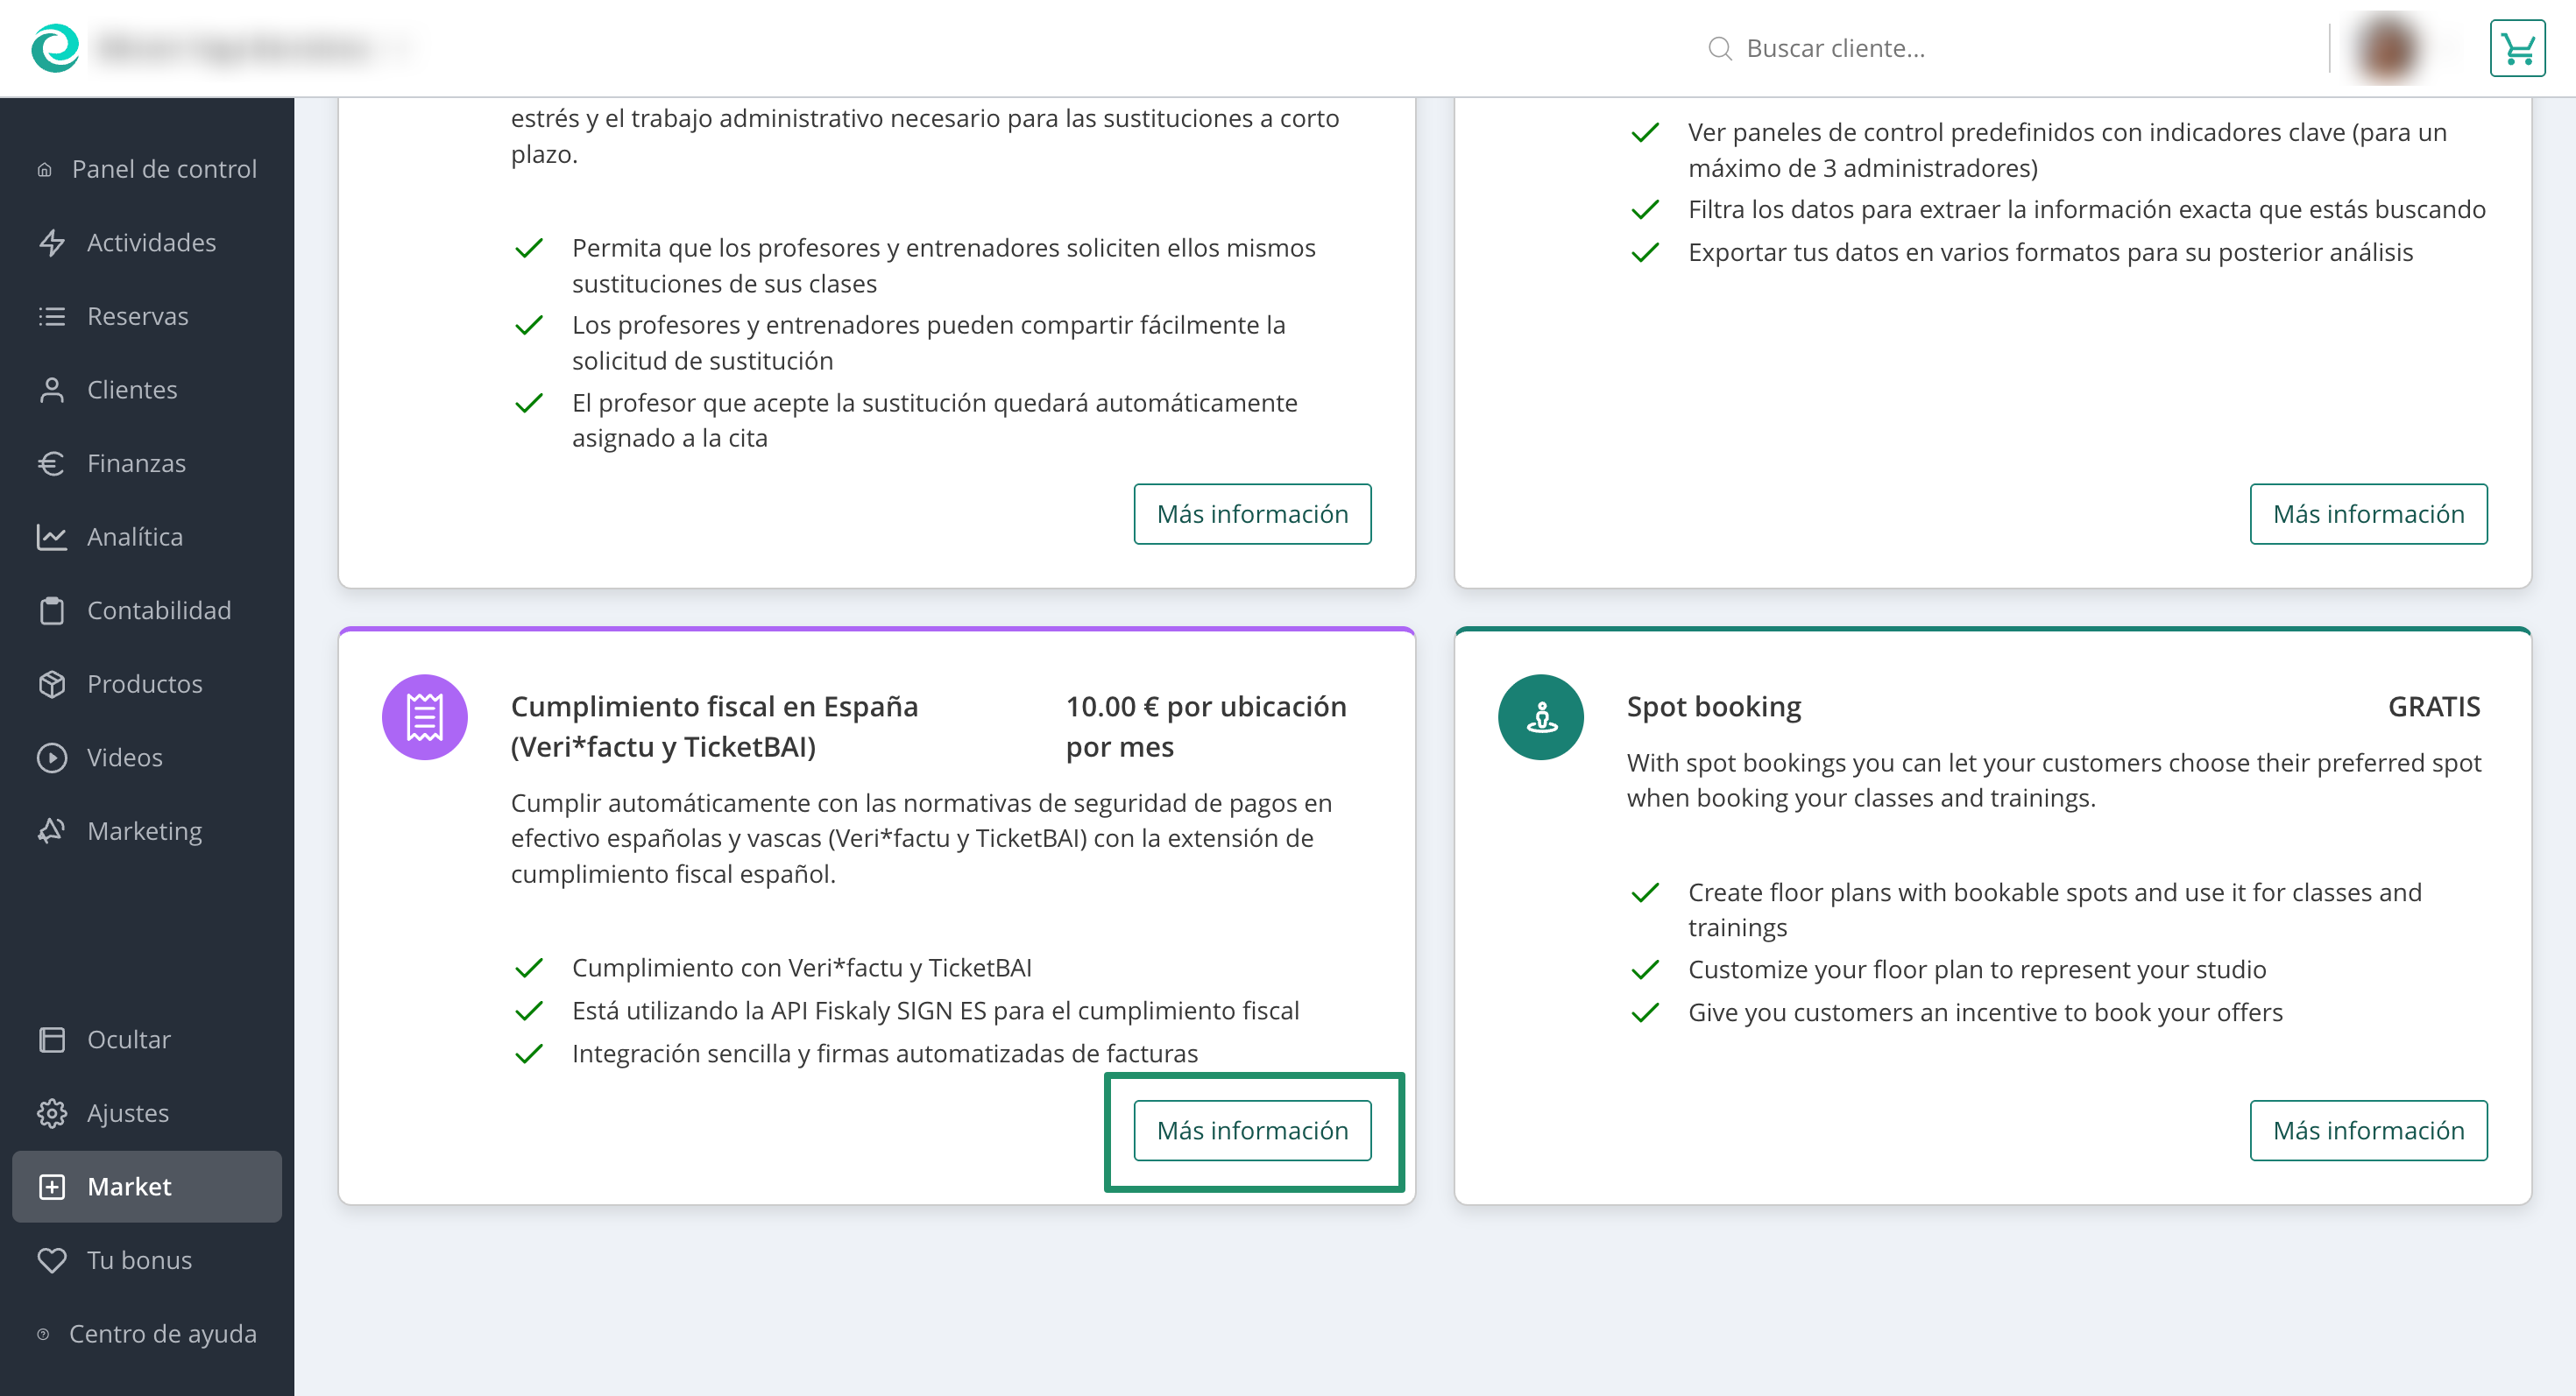Click the Ajustes gear icon
Viewport: 2576px width, 1396px height.
pos(52,1112)
